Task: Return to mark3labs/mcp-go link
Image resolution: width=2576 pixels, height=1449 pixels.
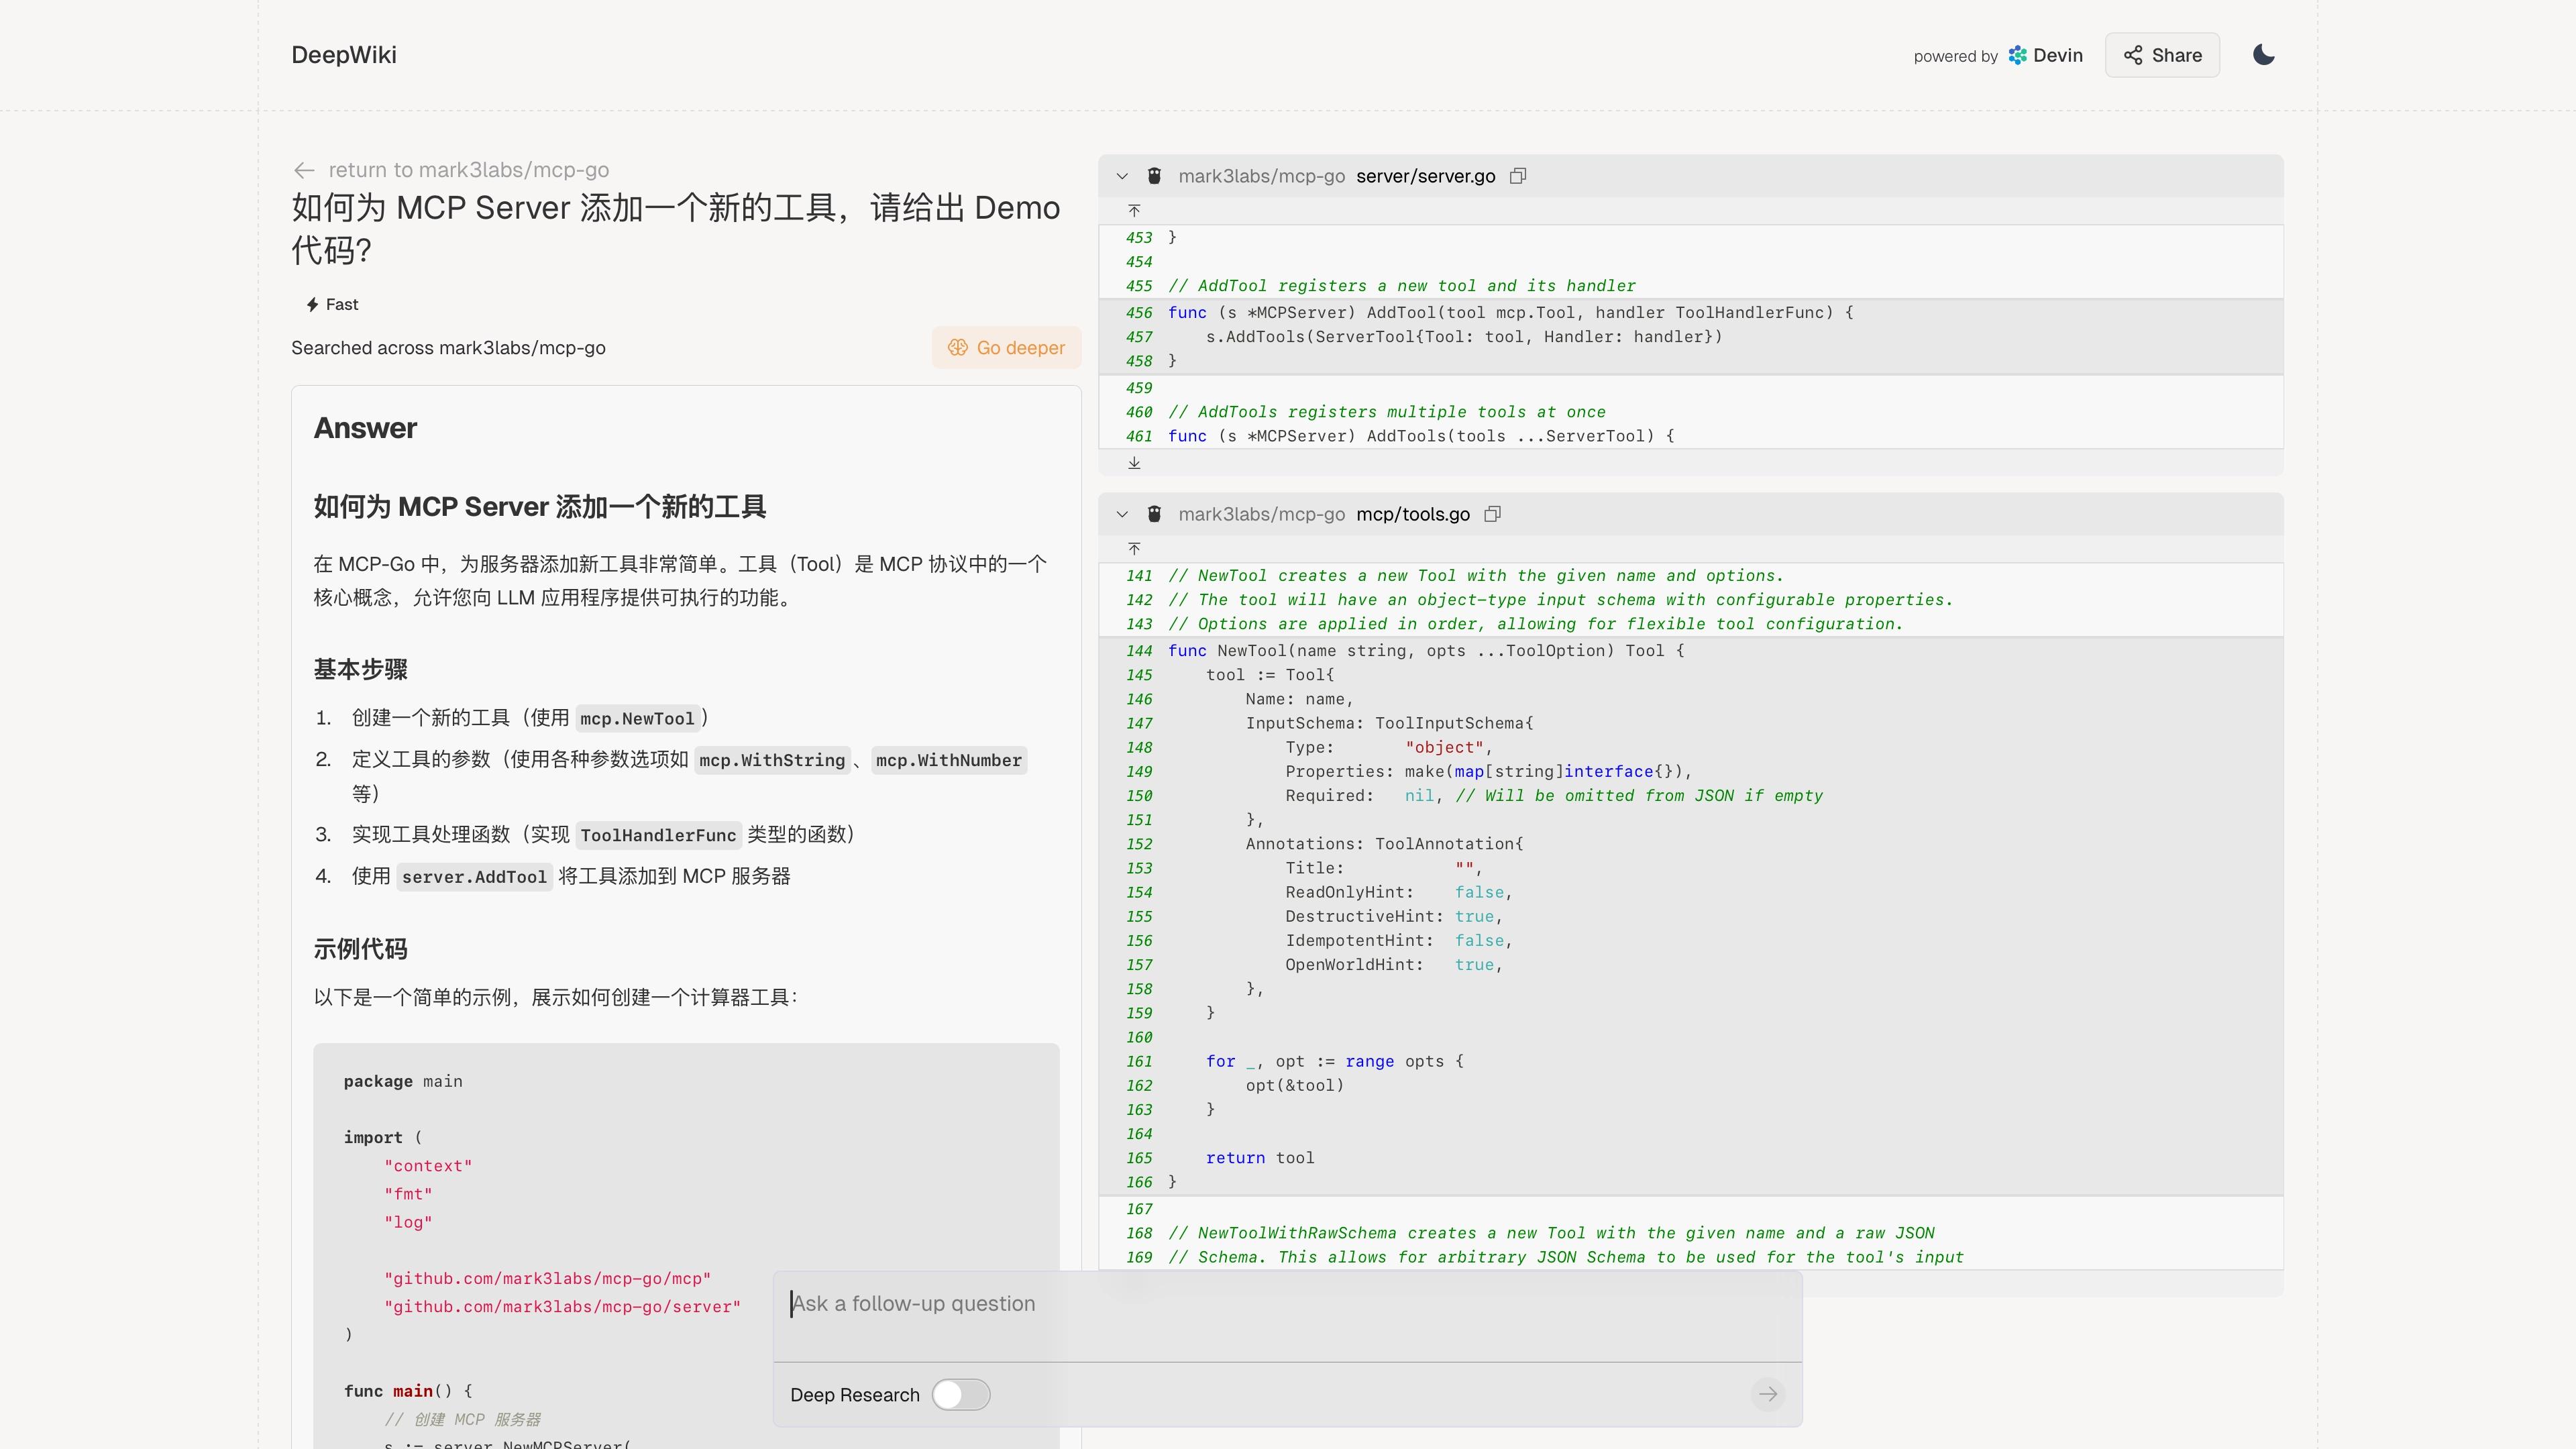Action: click(468, 170)
